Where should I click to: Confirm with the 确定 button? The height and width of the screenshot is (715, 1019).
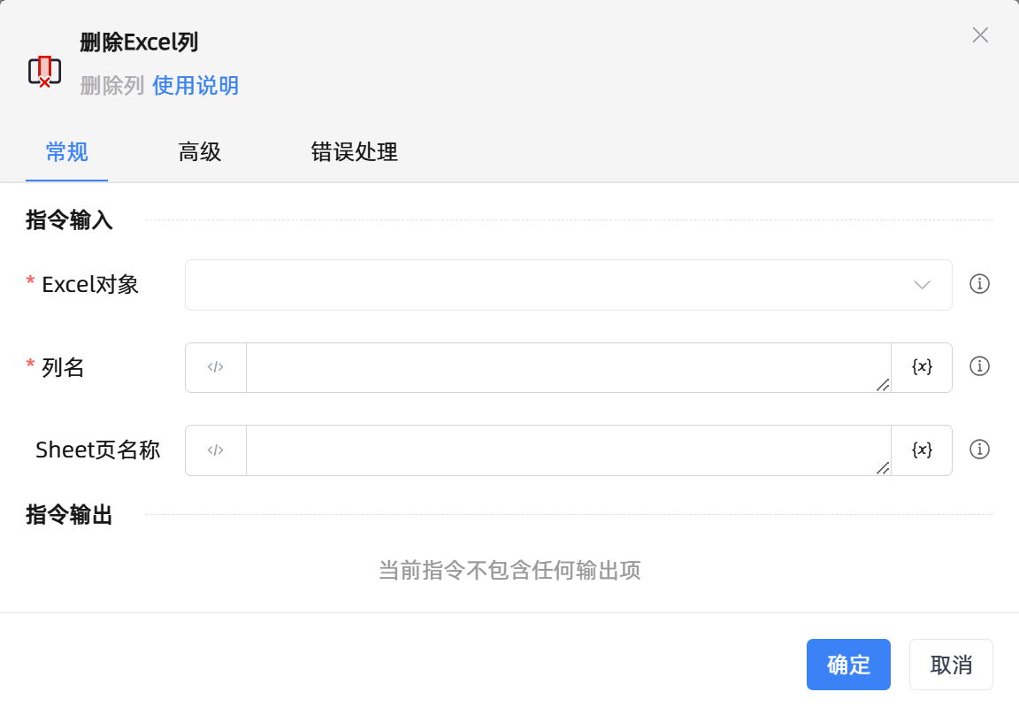[848, 665]
